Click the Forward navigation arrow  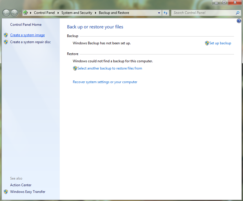pyautogui.click(x=14, y=13)
